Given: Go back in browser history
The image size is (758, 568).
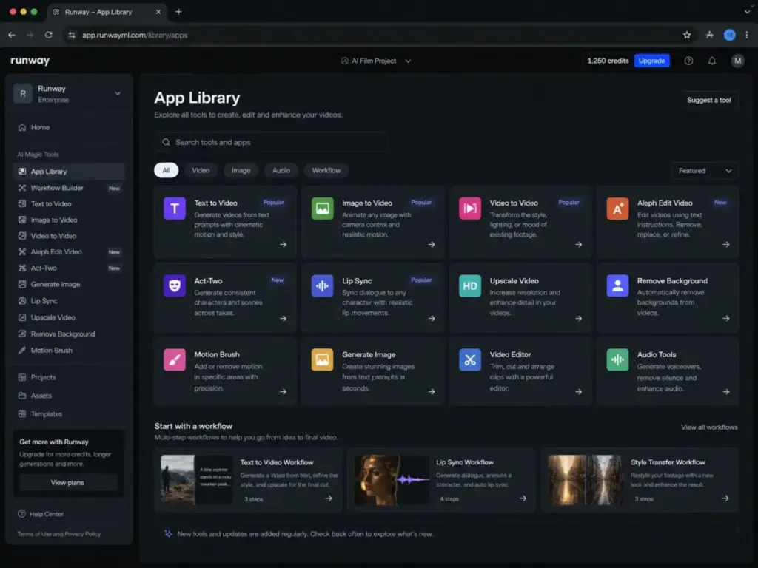Looking at the screenshot, I should pos(12,35).
